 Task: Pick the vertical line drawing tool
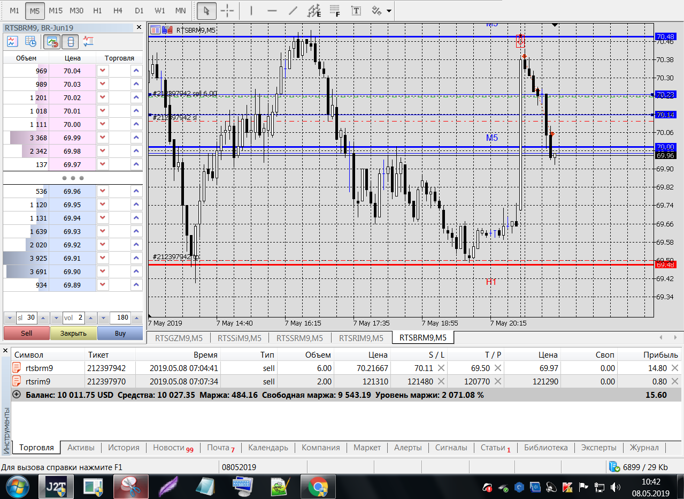pyautogui.click(x=251, y=11)
